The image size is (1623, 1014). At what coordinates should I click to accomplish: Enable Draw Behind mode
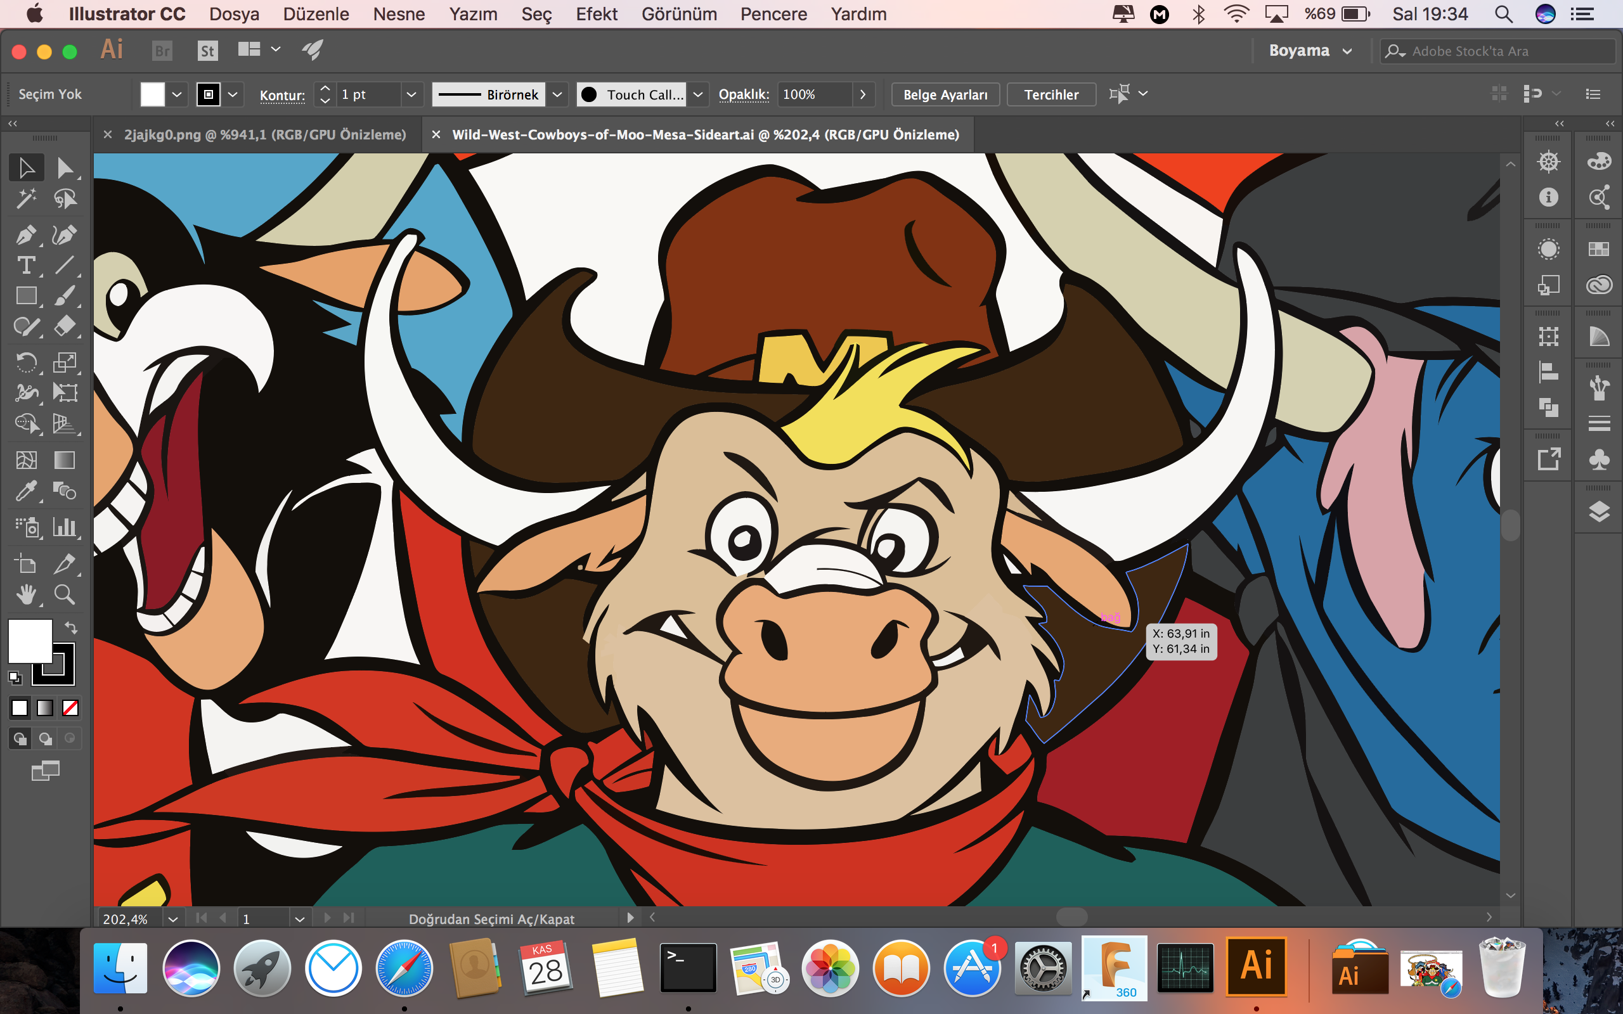(45, 738)
